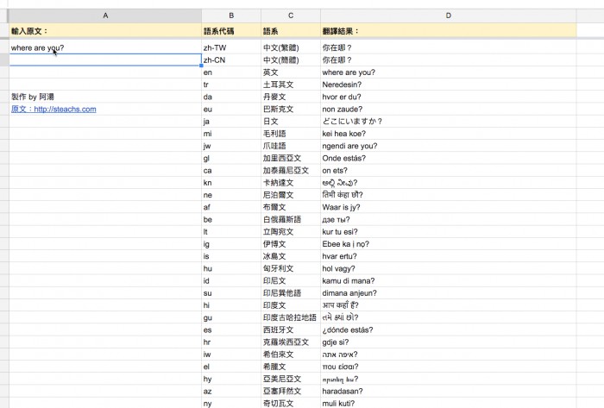Screen dimensions: 604x408
Task: Select column C header
Action: (x=291, y=16)
